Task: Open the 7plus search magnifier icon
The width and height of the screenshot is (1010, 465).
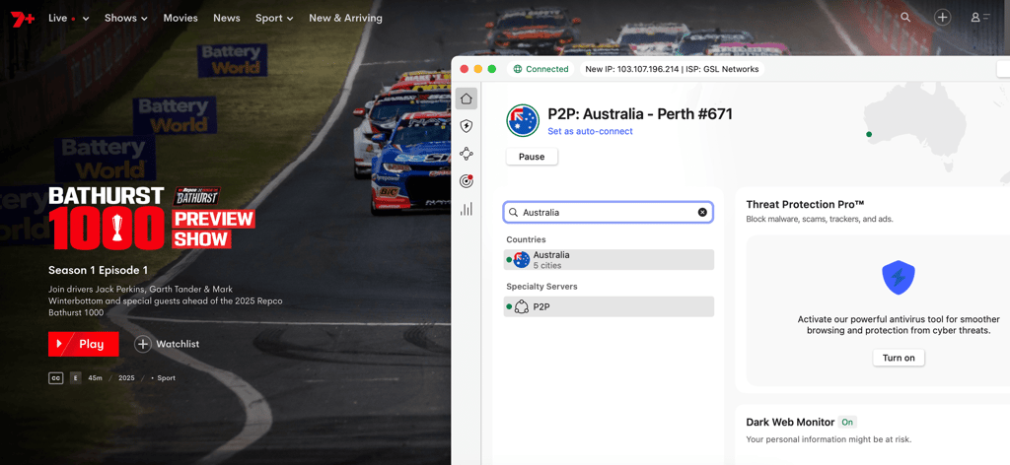Action: pyautogui.click(x=905, y=18)
